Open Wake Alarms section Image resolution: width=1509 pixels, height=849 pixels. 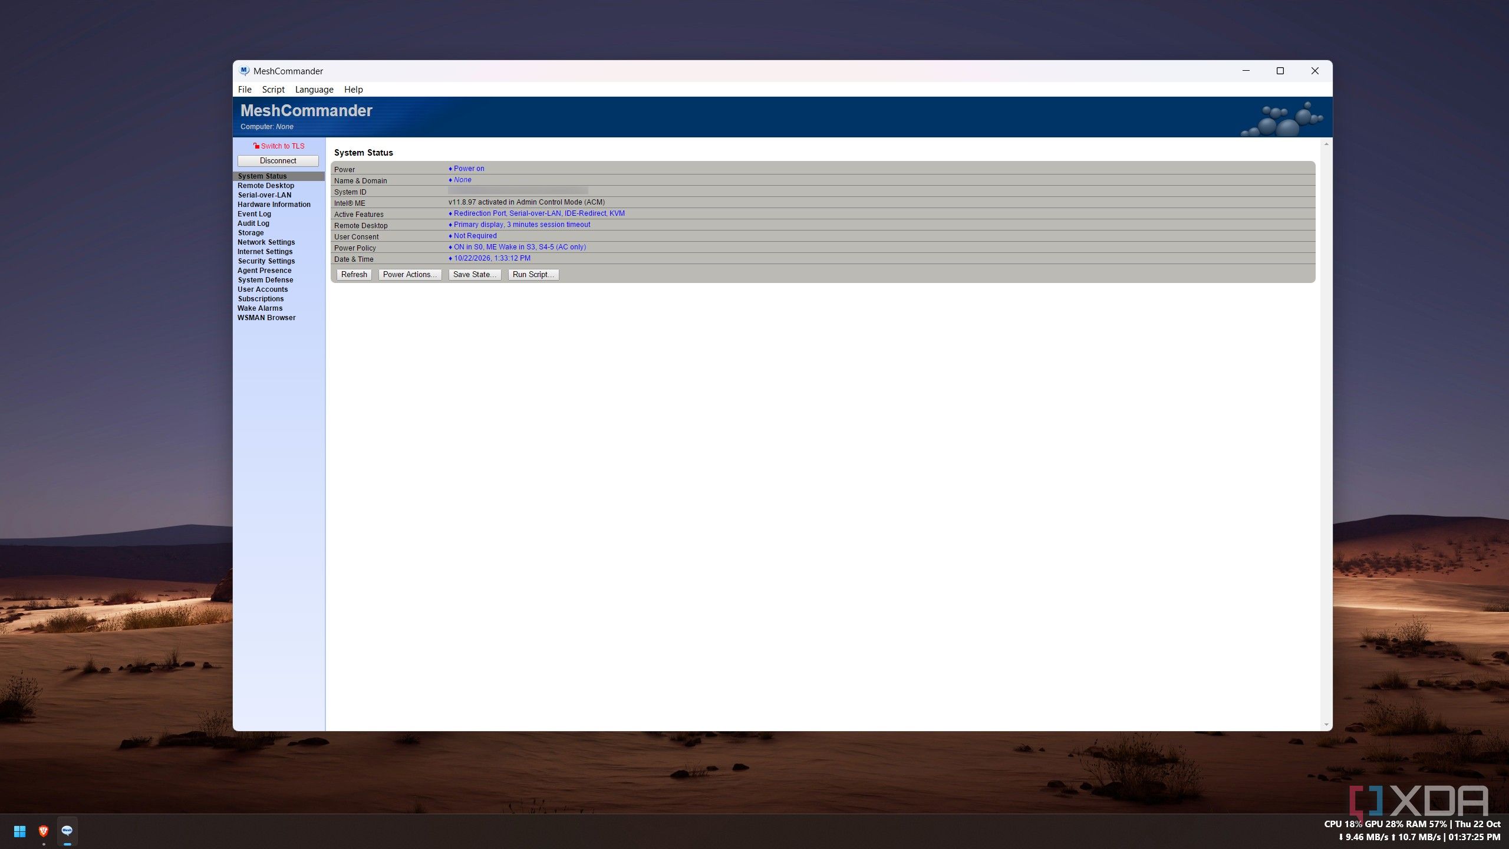pos(260,308)
